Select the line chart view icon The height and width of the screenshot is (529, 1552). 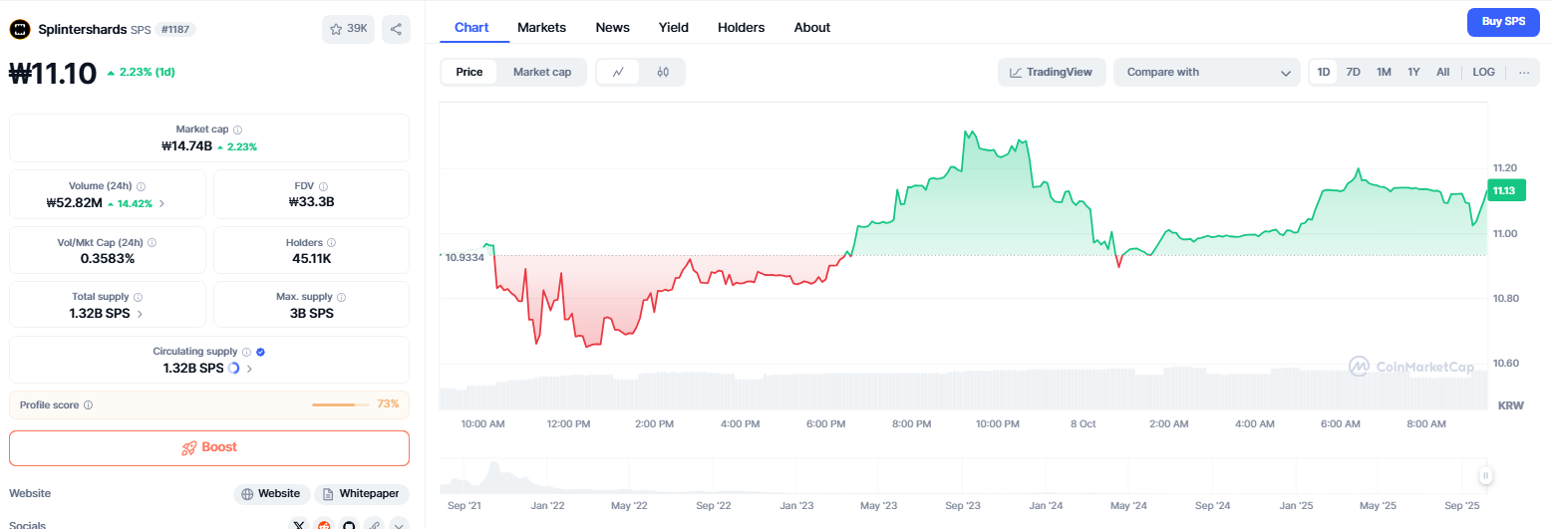(619, 72)
